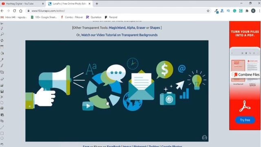Open the three-dot Chrome menu

pyautogui.click(x=259, y=11)
